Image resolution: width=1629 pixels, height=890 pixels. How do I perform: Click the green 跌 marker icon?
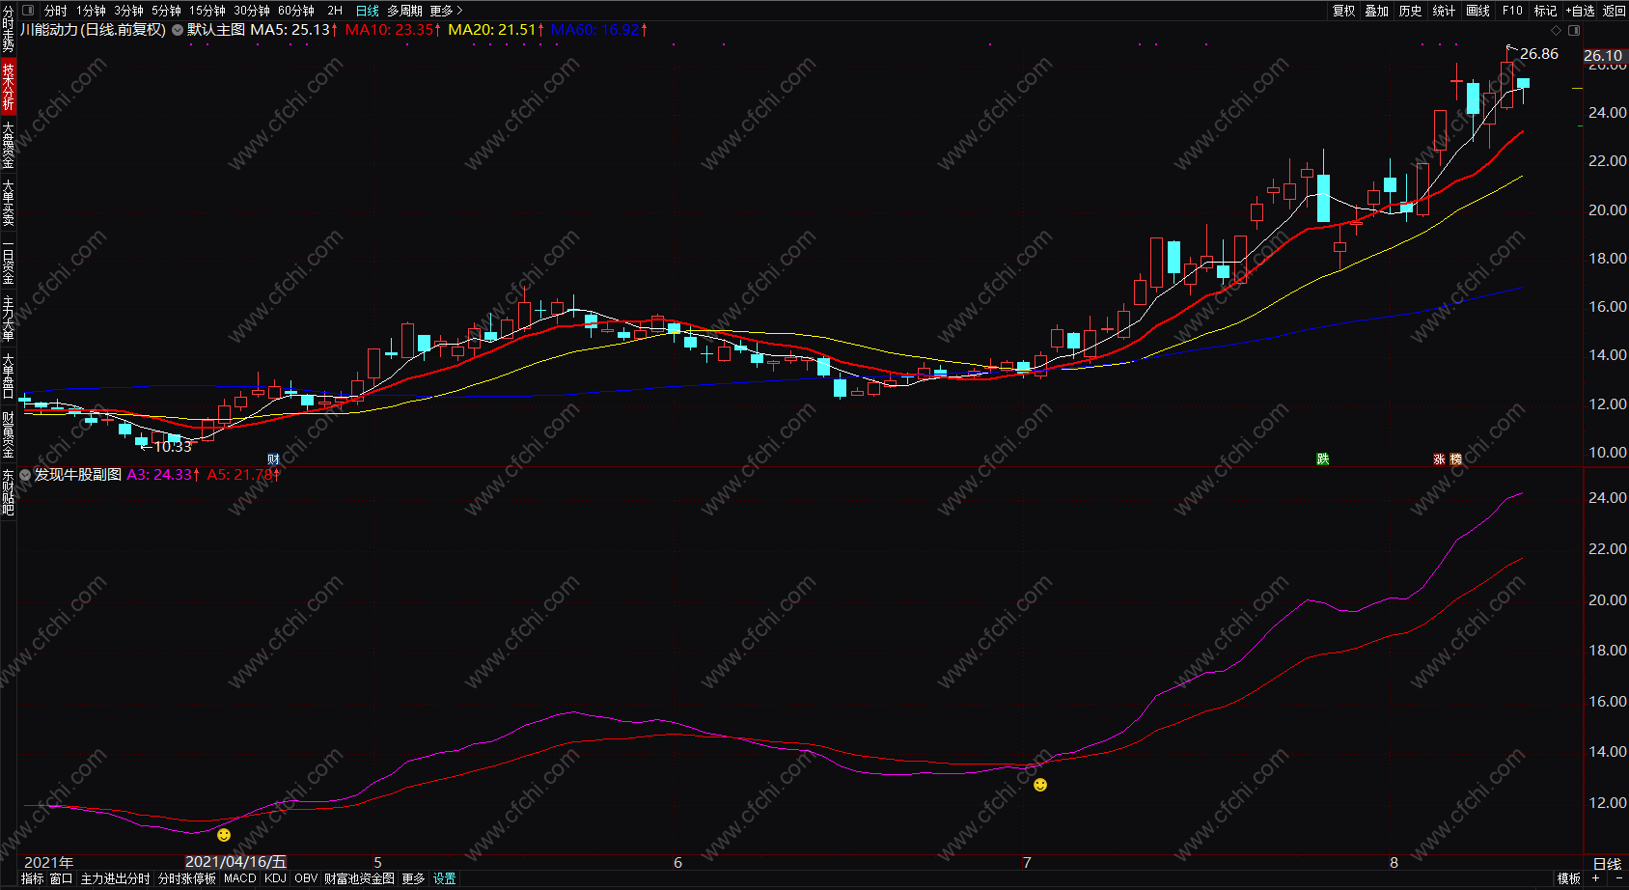(x=1323, y=459)
